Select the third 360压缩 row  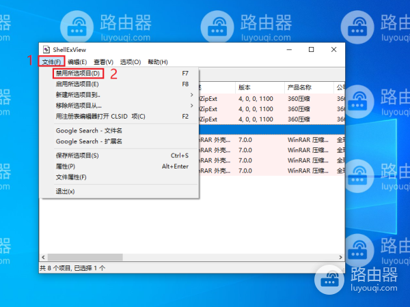click(x=272, y=119)
